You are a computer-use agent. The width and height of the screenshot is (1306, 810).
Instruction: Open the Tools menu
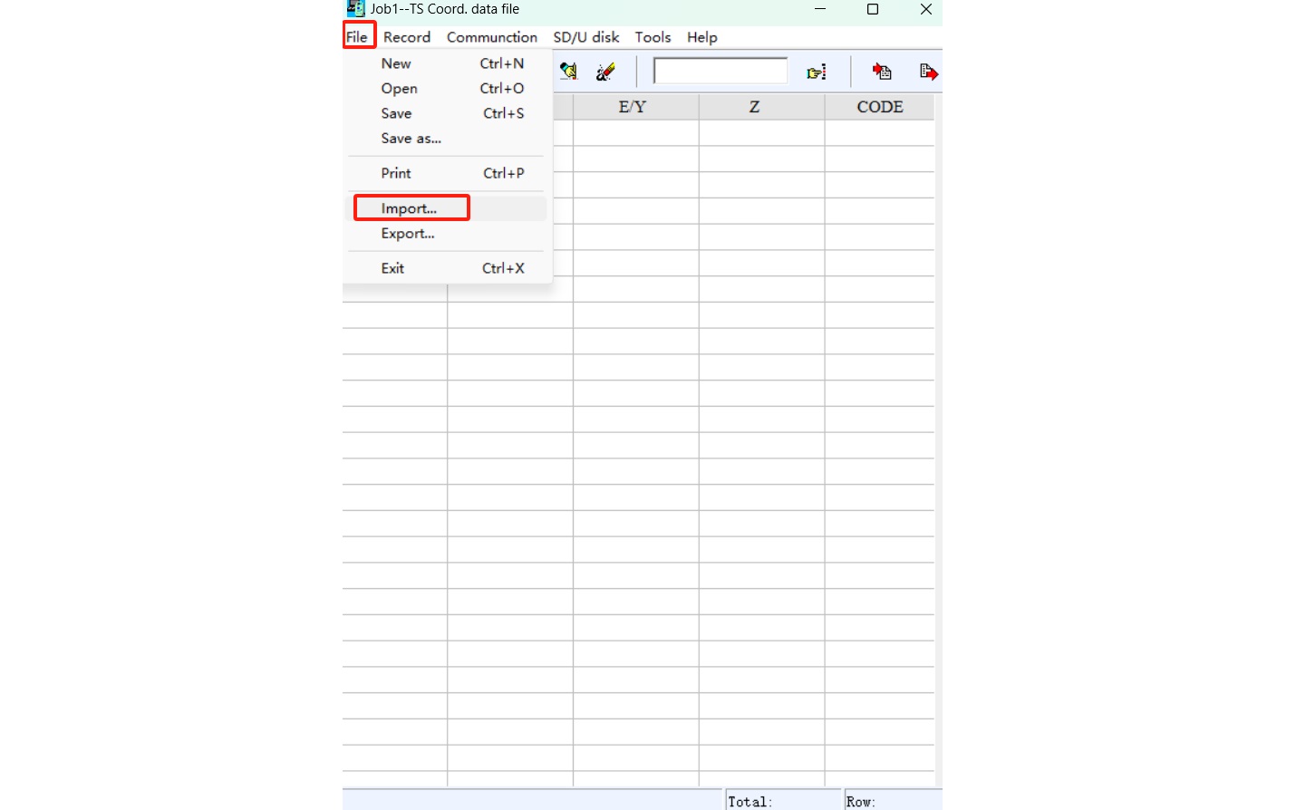[x=653, y=37]
